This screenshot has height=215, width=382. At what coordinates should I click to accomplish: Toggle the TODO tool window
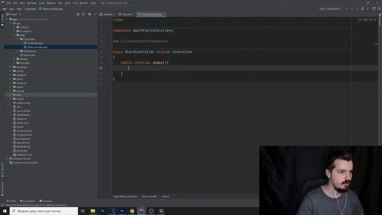(11, 201)
